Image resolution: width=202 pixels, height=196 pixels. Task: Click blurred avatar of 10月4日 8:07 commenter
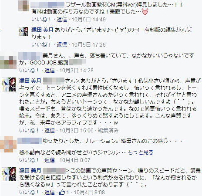[8, 144]
